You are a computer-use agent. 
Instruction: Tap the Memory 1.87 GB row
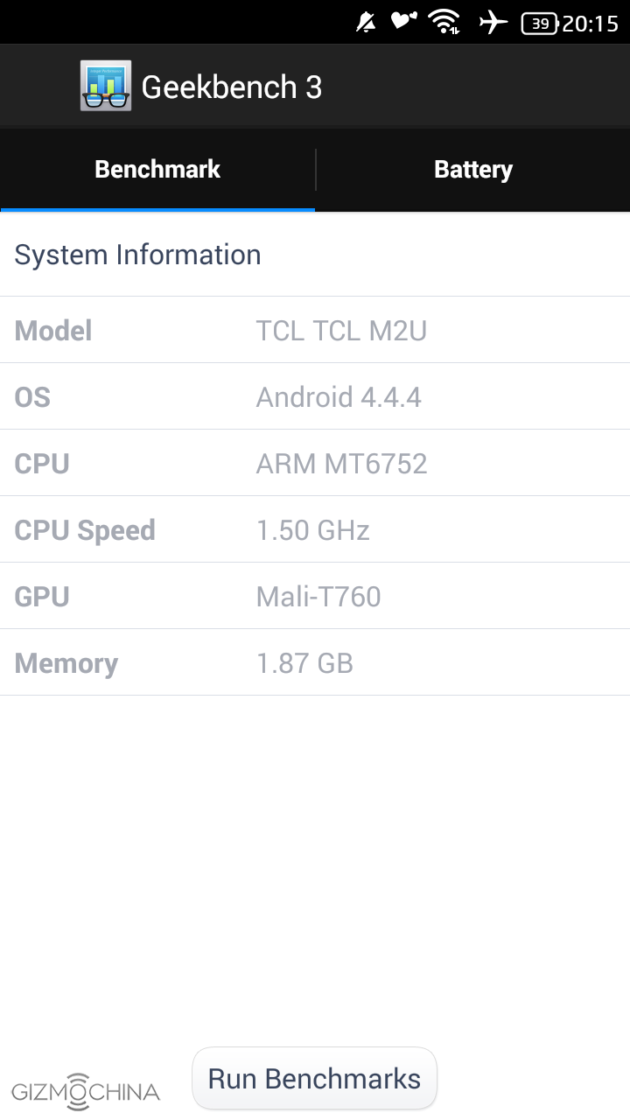pos(315,663)
